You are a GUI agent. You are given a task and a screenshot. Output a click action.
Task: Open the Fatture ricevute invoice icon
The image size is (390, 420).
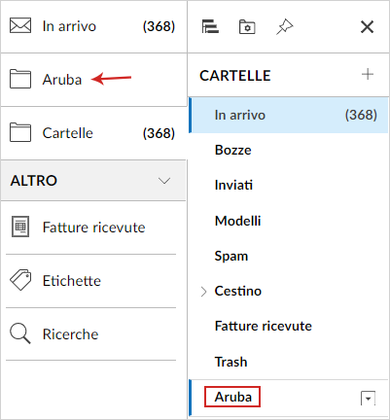tap(20, 227)
